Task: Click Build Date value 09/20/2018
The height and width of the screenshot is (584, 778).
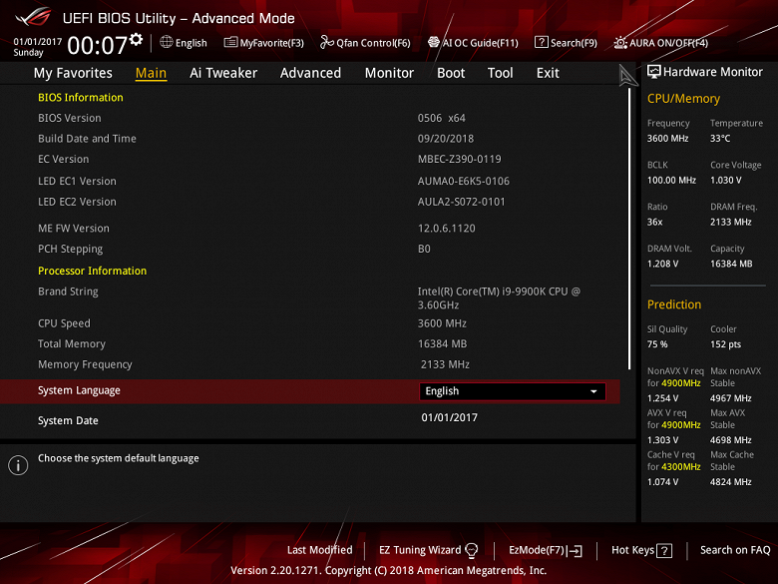Action: (x=446, y=139)
